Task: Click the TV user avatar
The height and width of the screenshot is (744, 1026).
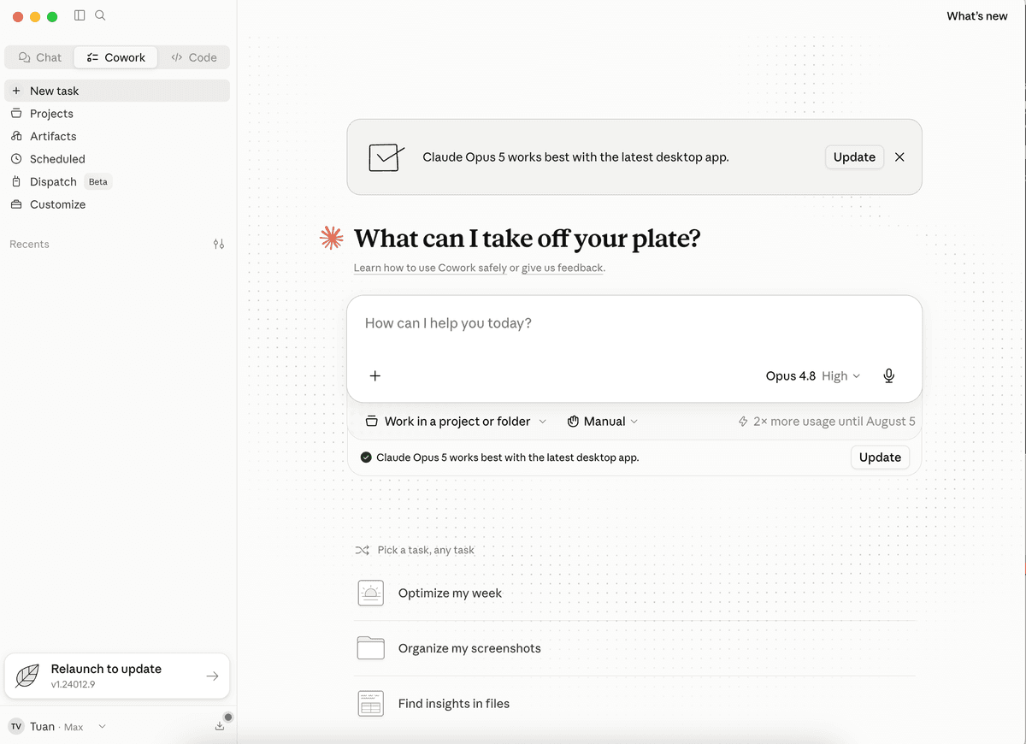Action: [16, 726]
